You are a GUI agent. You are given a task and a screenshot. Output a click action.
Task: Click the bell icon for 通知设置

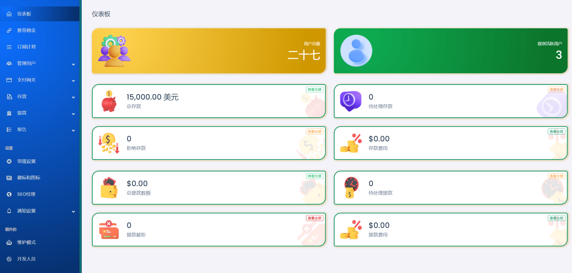tap(9, 211)
